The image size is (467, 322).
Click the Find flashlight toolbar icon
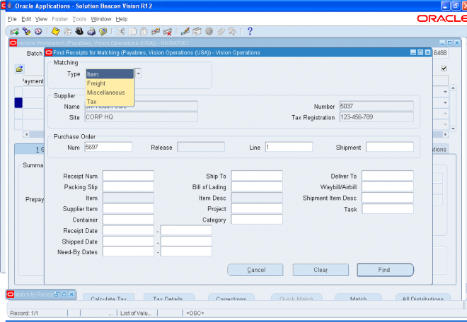click(x=26, y=31)
